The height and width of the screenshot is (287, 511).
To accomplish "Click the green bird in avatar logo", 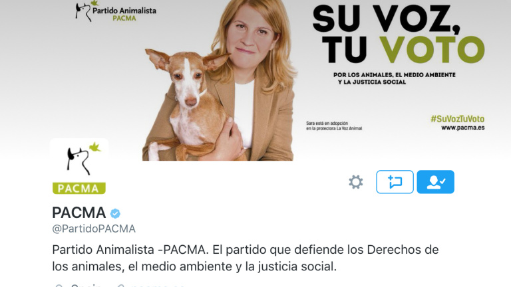I will 95,147.
